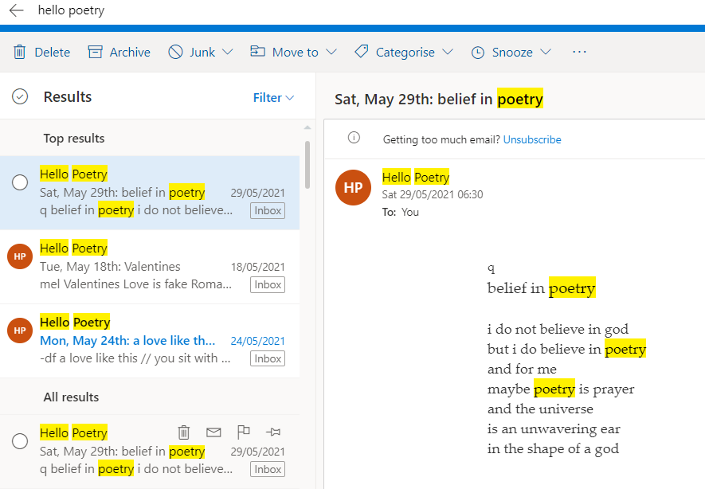Toggle select all results circle checkbox

pos(20,96)
